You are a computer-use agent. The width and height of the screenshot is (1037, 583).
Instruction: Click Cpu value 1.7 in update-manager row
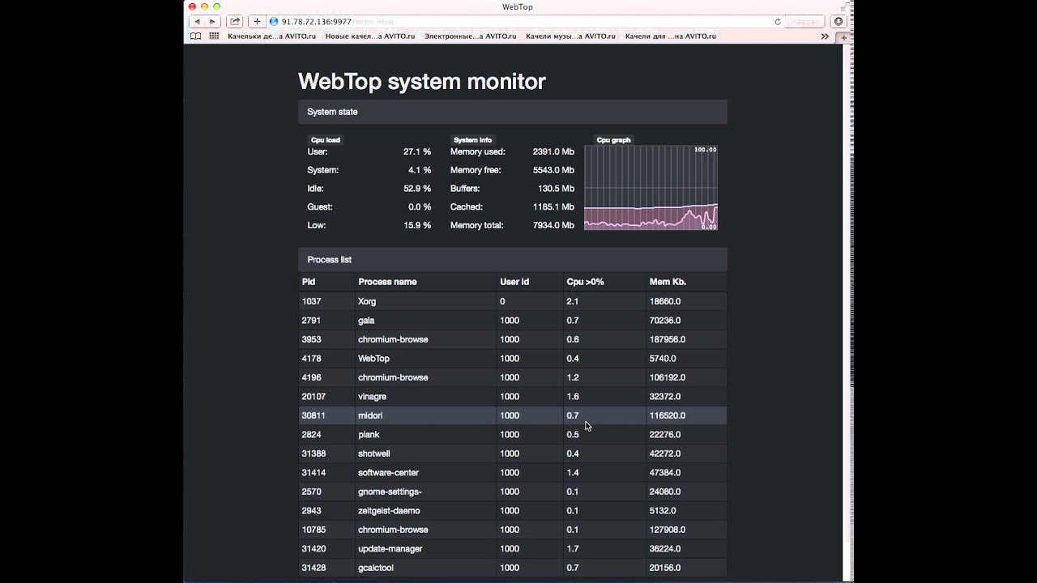[572, 549]
